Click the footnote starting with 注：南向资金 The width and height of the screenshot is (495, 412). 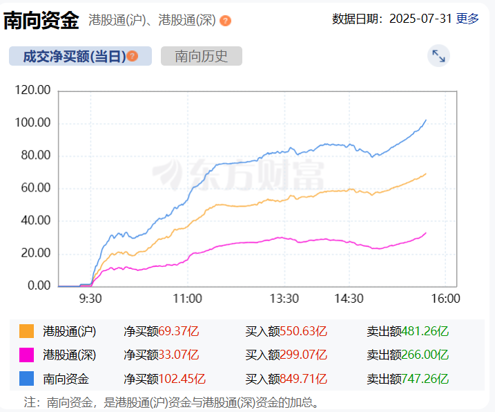[173, 402]
